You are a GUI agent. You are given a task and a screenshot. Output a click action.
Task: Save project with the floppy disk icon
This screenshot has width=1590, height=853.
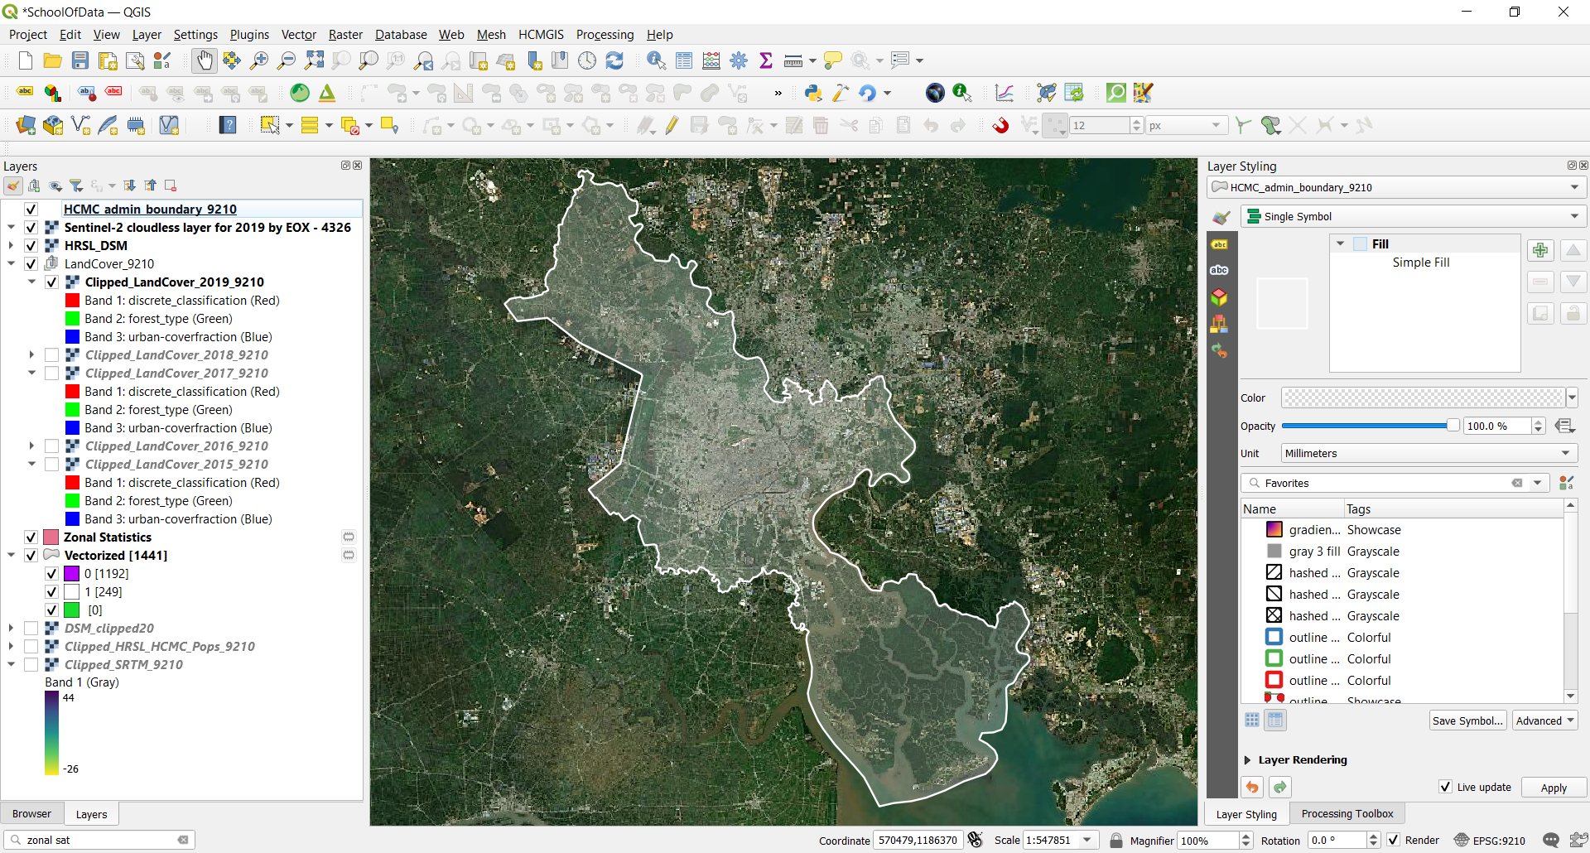[x=80, y=60]
